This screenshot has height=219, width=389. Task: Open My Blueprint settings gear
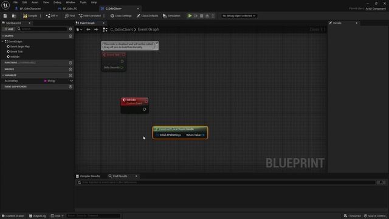click(x=71, y=29)
